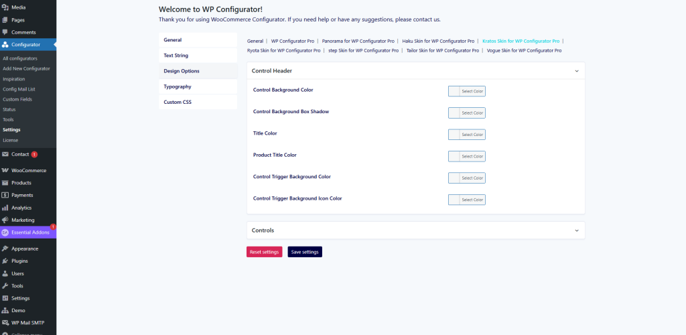Open Custom Fields submenu link
Viewport: 686px width, 335px height.
tap(17, 99)
